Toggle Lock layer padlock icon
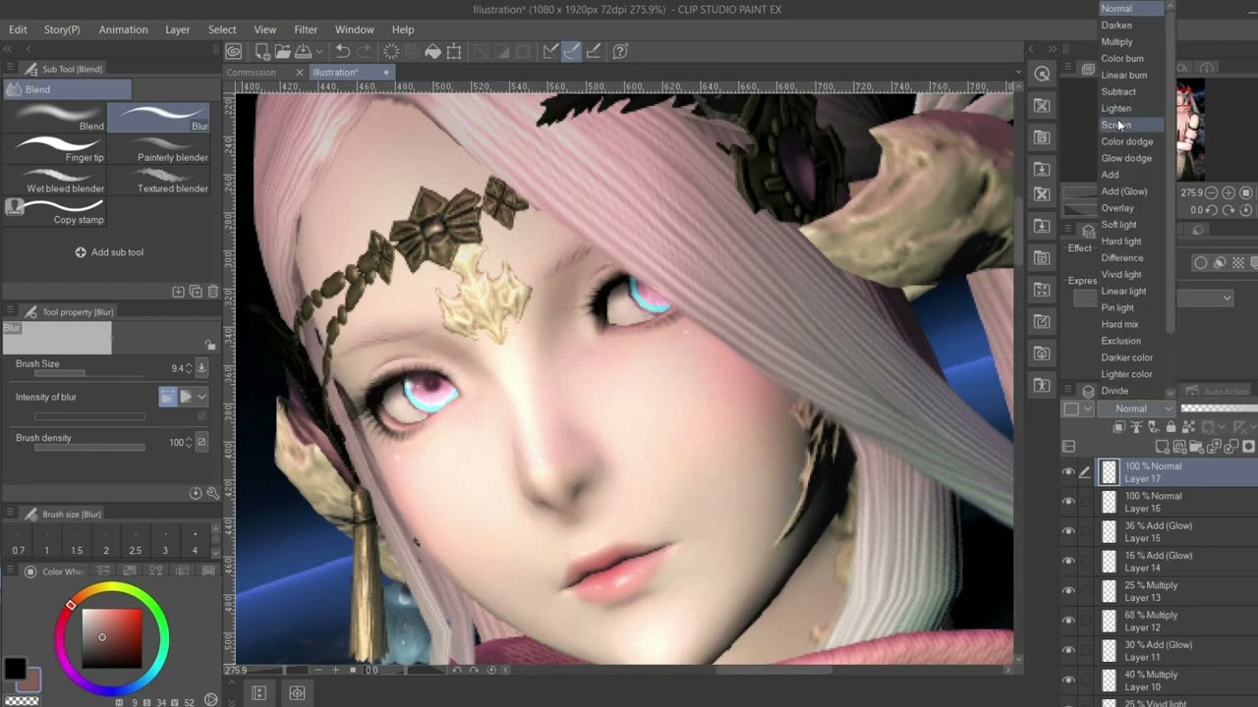 1171,427
